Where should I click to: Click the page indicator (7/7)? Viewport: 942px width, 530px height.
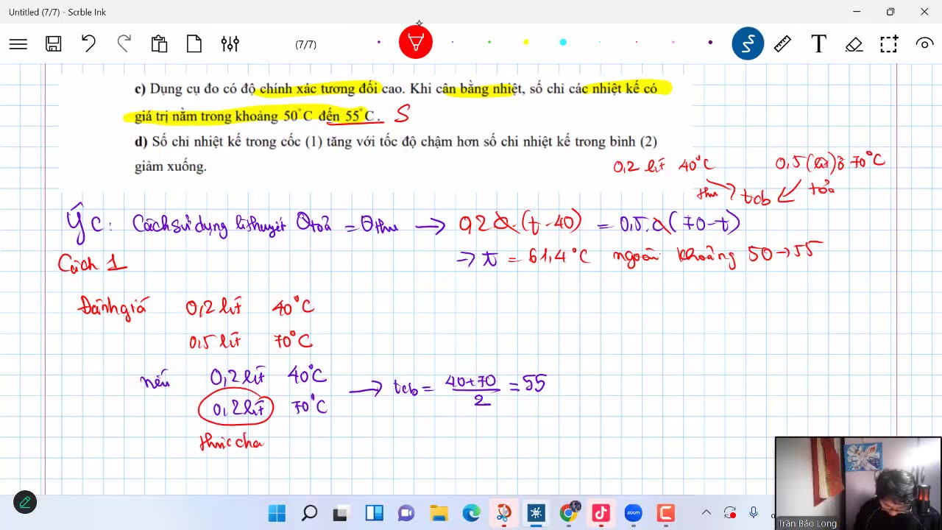coord(305,44)
